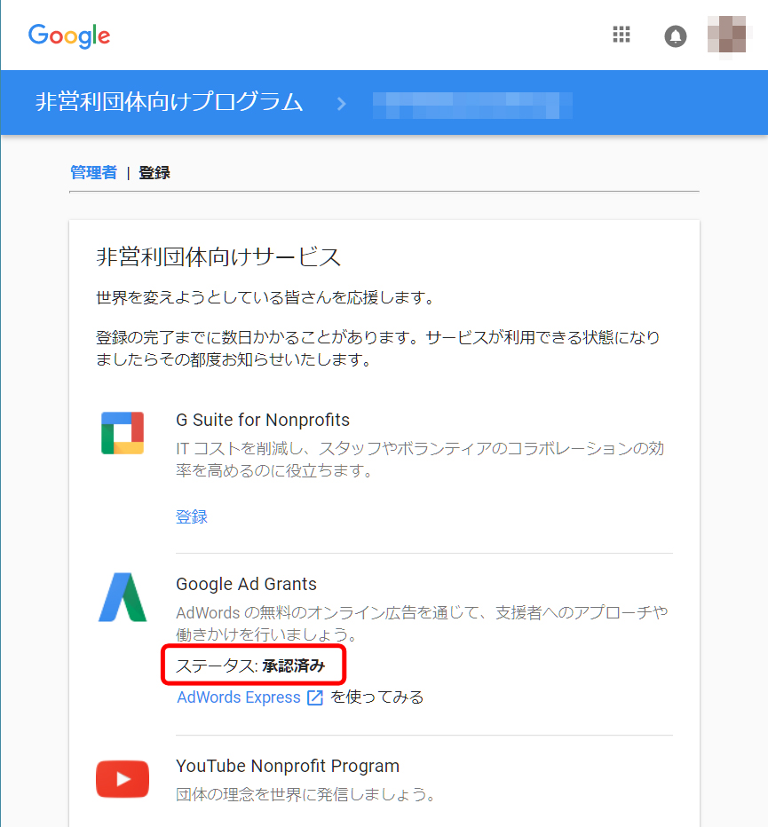Click the breadcrumb chevron arrow in blue header
The height and width of the screenshot is (827, 768).
pyautogui.click(x=342, y=103)
